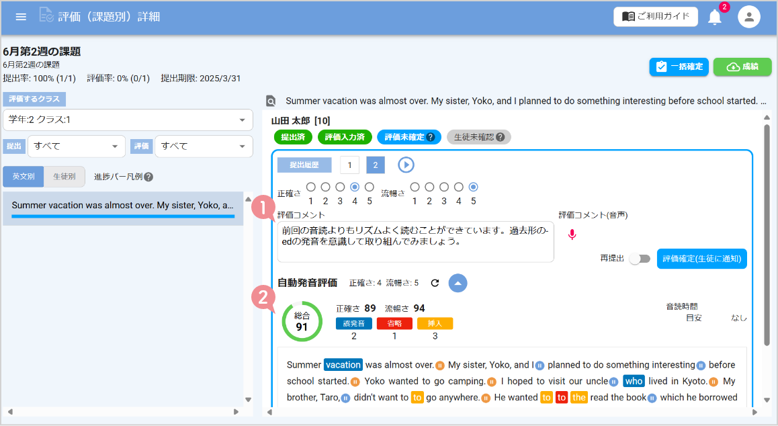The width and height of the screenshot is (778, 426).
Task: Collapse the 自動発音評価 section
Action: (x=458, y=283)
